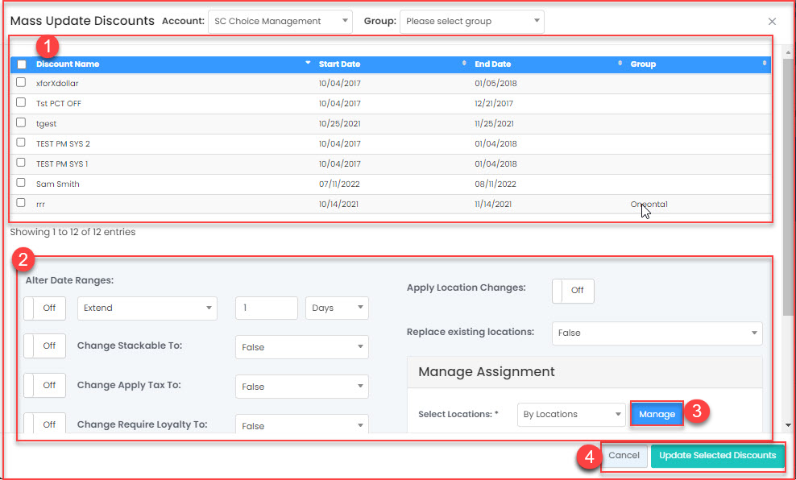Click the tgest discount name
796x480 pixels.
pos(46,123)
